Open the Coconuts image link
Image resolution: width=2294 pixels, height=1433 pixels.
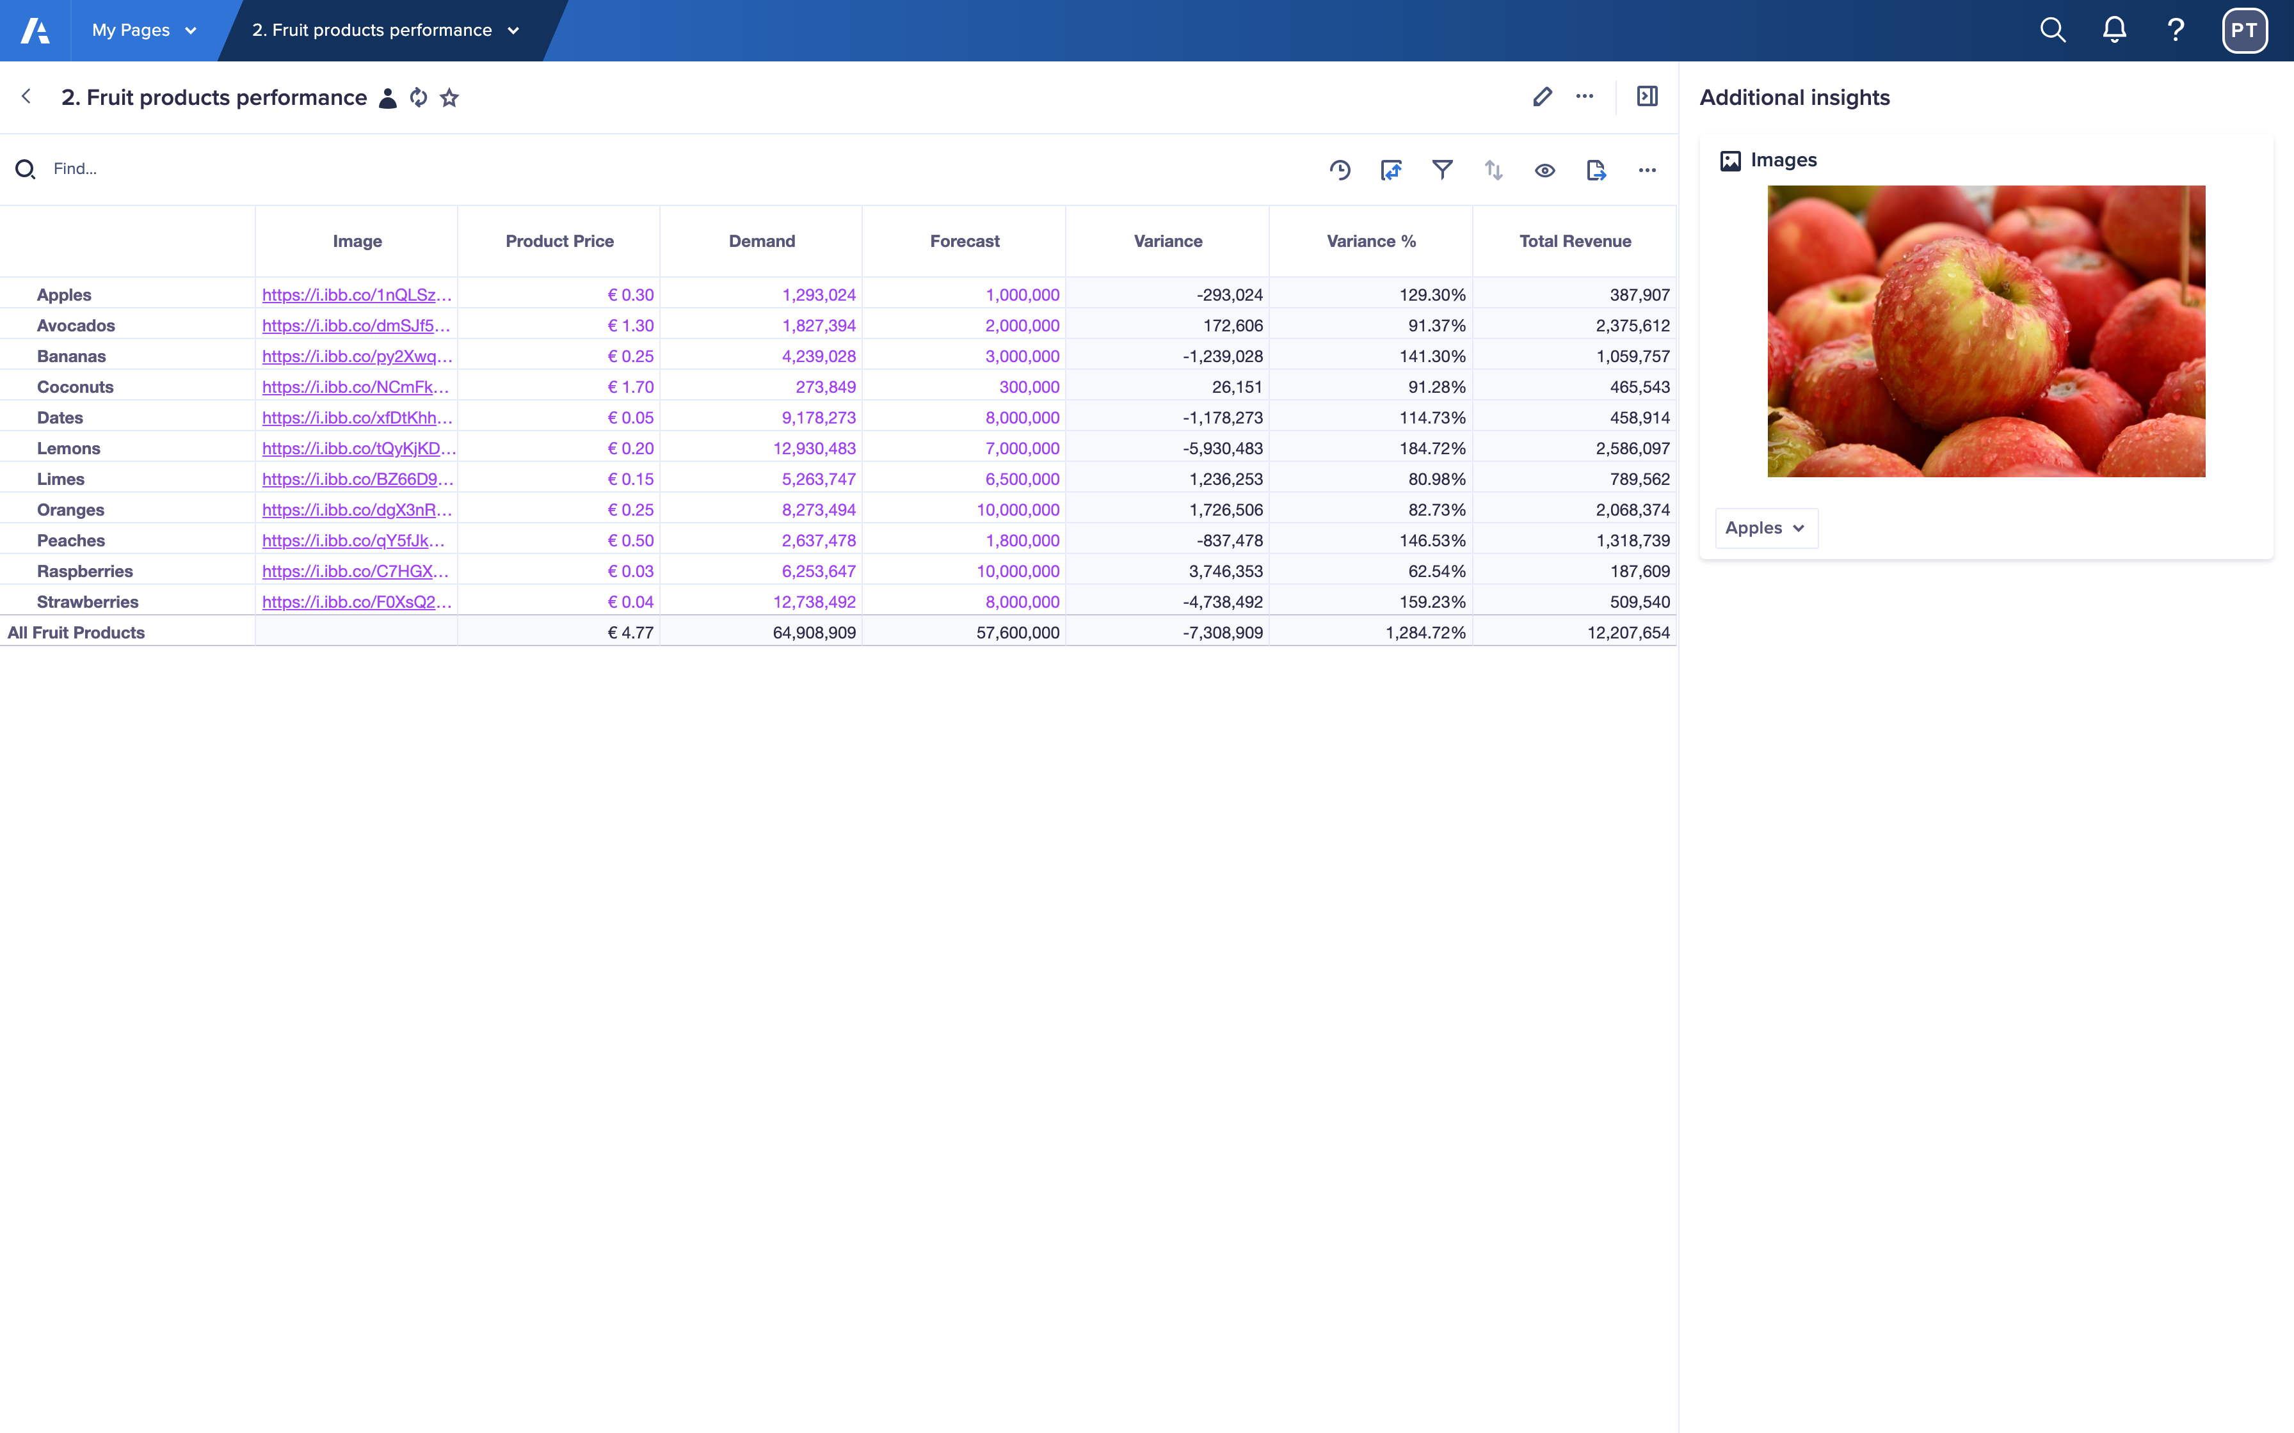tap(355, 386)
